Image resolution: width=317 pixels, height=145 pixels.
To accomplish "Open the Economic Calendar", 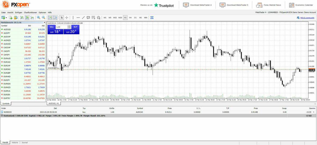I will 301,5.
